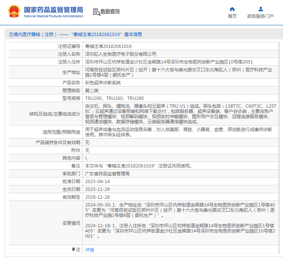Viewport: 283px width, 257px height.
Task: Select product name 彩色超声诊断系统
Action: [x=103, y=83]
